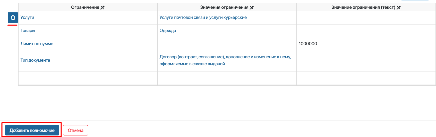This screenshot has width=436, height=137.
Task: Select empty values cell in Лимит по сумме row
Action: (x=227, y=44)
